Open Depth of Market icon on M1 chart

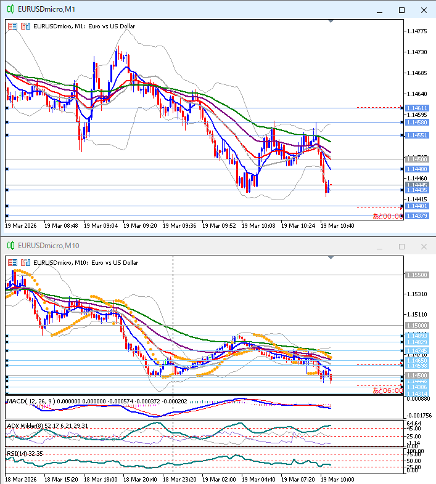coord(25,26)
